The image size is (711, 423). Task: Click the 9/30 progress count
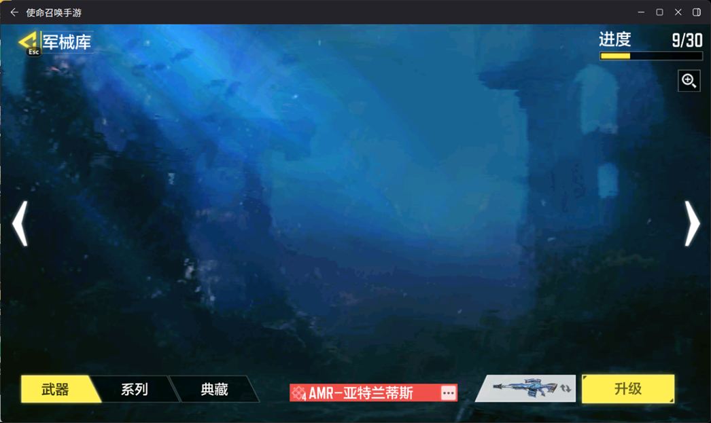pos(687,40)
